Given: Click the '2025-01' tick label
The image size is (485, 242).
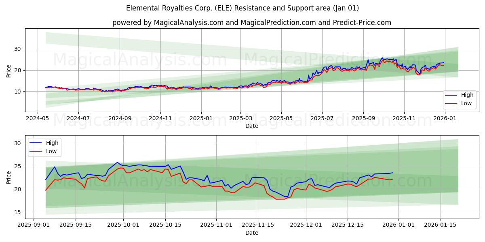Looking at the screenshot, I should 201,119.
